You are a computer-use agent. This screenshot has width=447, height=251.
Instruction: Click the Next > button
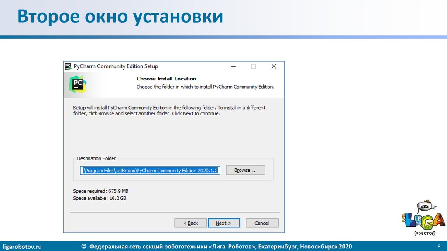(224, 223)
